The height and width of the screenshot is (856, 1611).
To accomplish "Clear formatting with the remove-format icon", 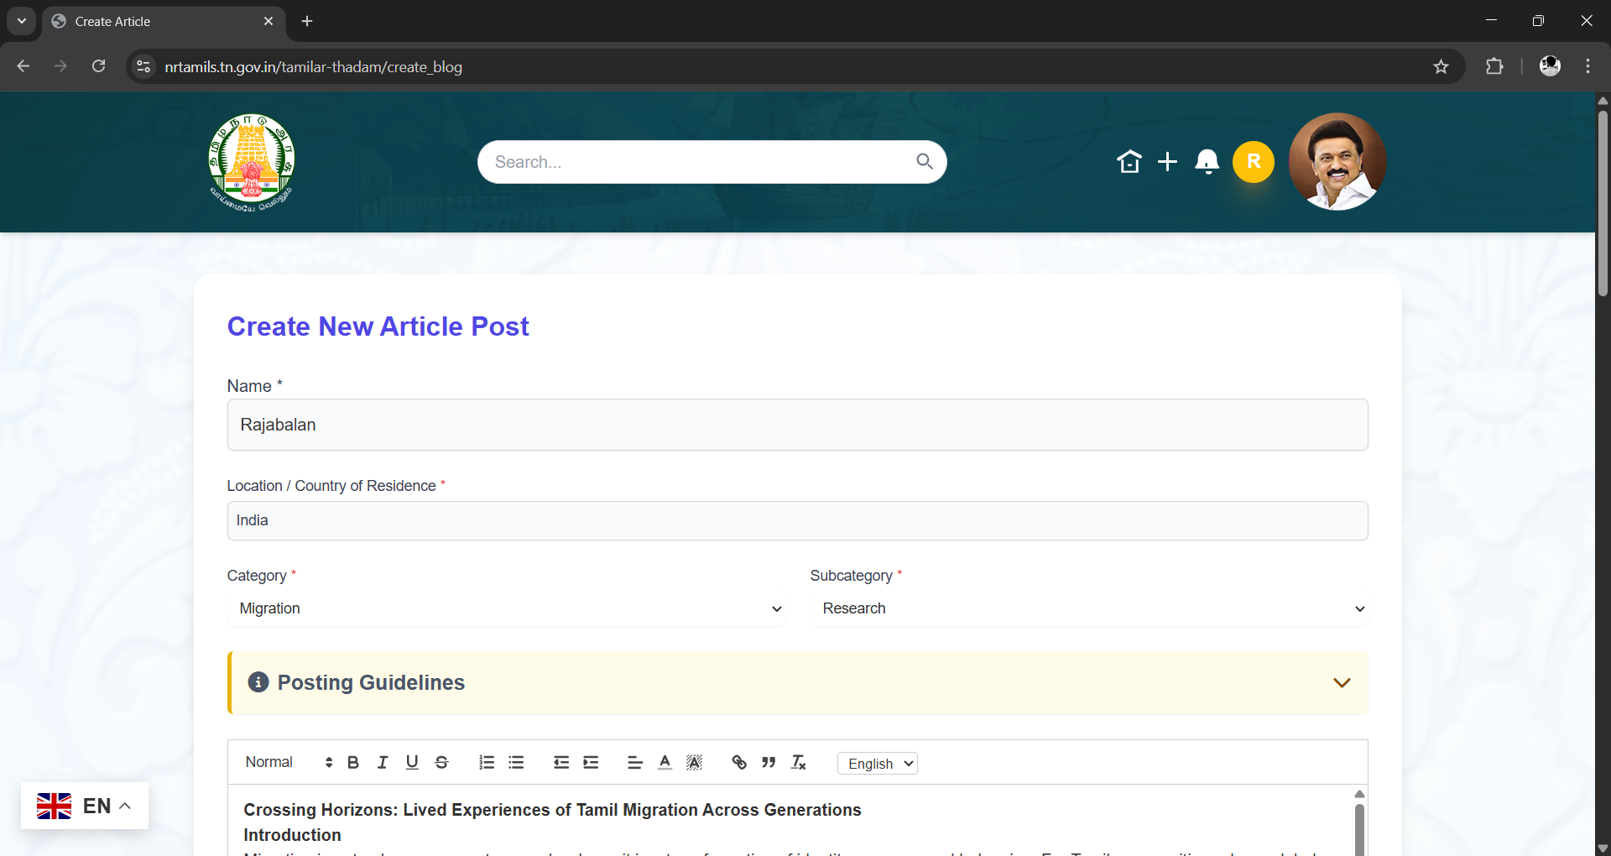I will pos(799,762).
